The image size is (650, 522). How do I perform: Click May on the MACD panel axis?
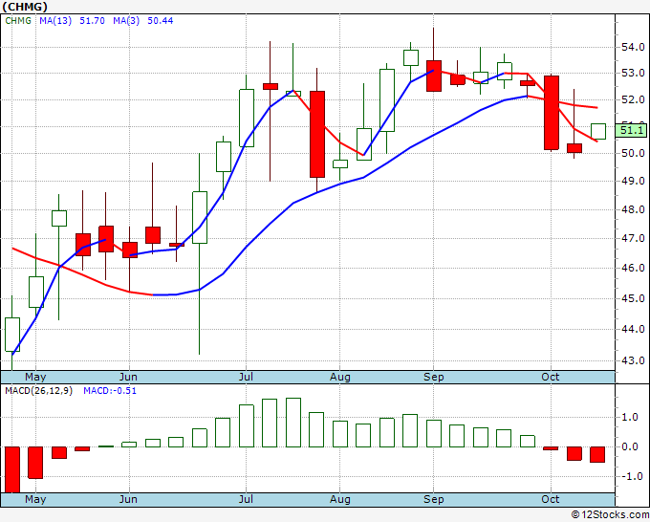tap(35, 499)
